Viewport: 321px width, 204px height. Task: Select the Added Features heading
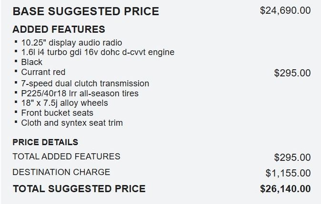59,29
